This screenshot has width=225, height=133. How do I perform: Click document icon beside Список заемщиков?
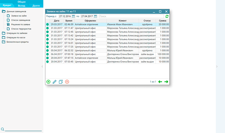(8, 20)
